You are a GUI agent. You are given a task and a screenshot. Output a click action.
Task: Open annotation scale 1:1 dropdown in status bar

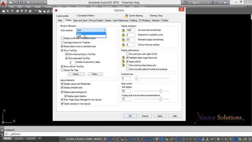point(213,139)
